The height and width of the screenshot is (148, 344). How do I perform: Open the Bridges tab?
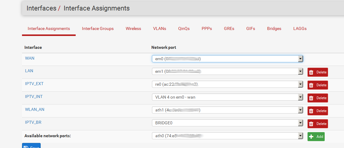pos(274,28)
